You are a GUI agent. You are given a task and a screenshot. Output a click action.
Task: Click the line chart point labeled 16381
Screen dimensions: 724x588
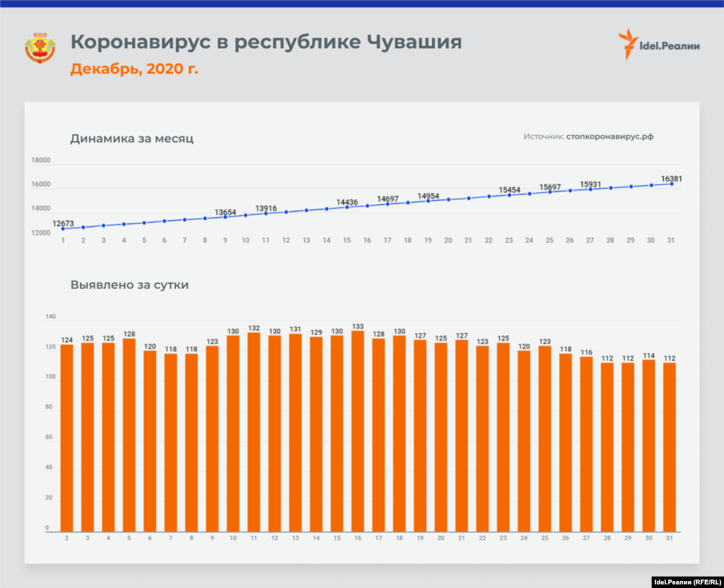[671, 184]
